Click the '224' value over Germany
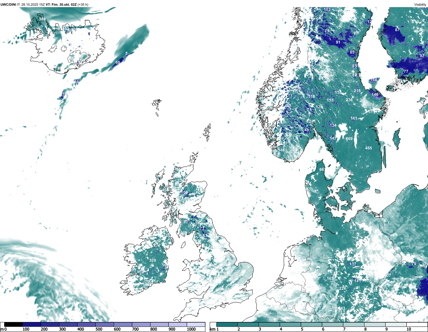The height and width of the screenshot is (332, 428). tap(343, 288)
